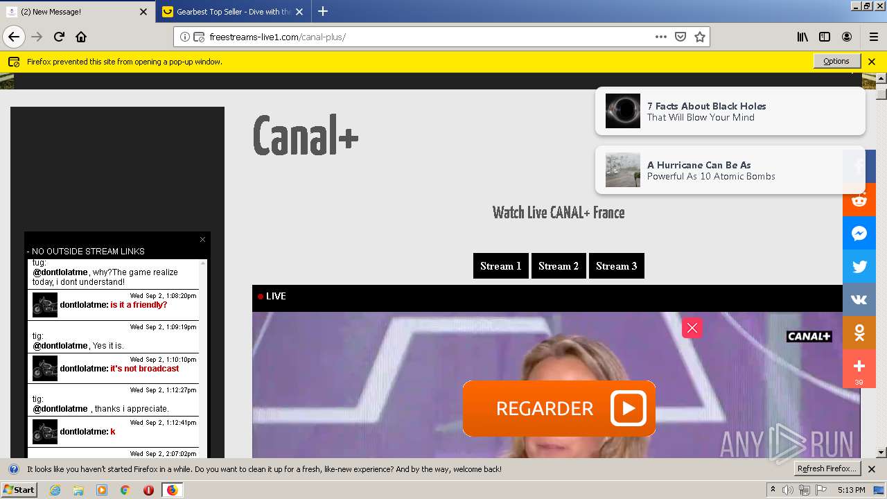Open the Firefox home page
Screen dimensions: 887x499
click(x=81, y=37)
